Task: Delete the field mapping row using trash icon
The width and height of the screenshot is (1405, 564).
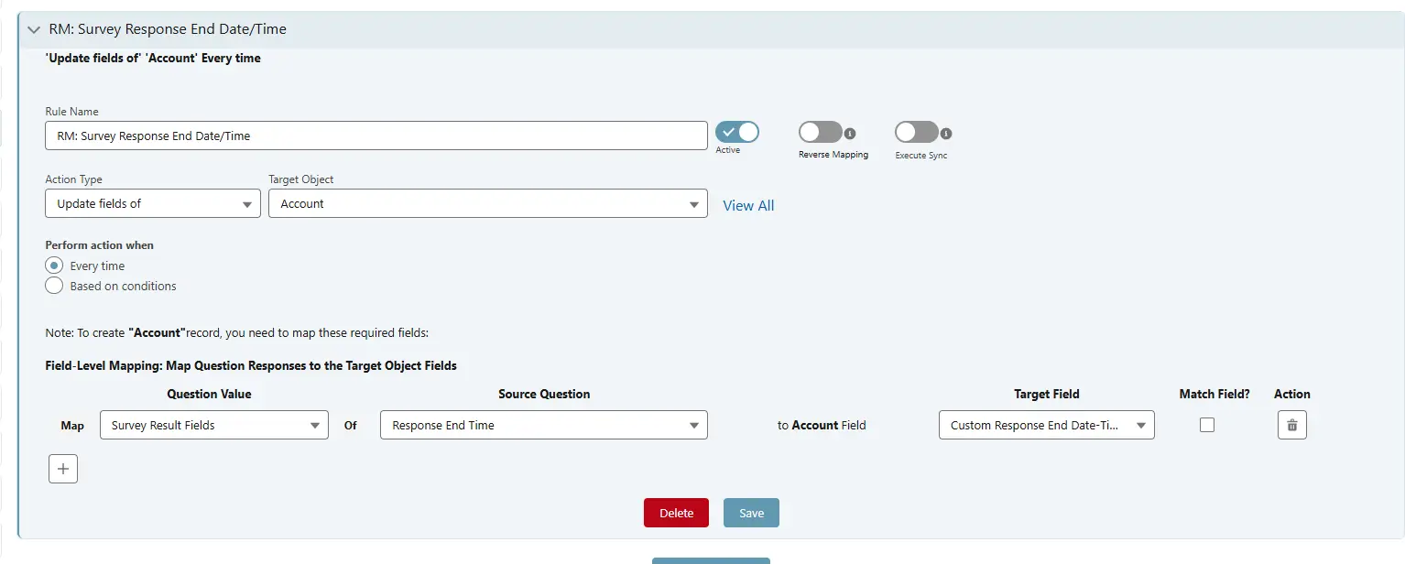Action: point(1291,424)
